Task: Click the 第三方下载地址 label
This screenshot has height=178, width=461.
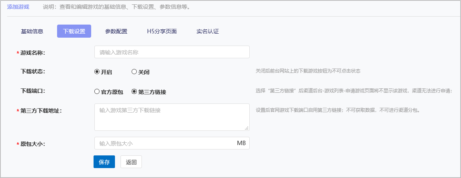Action: pyautogui.click(x=41, y=111)
